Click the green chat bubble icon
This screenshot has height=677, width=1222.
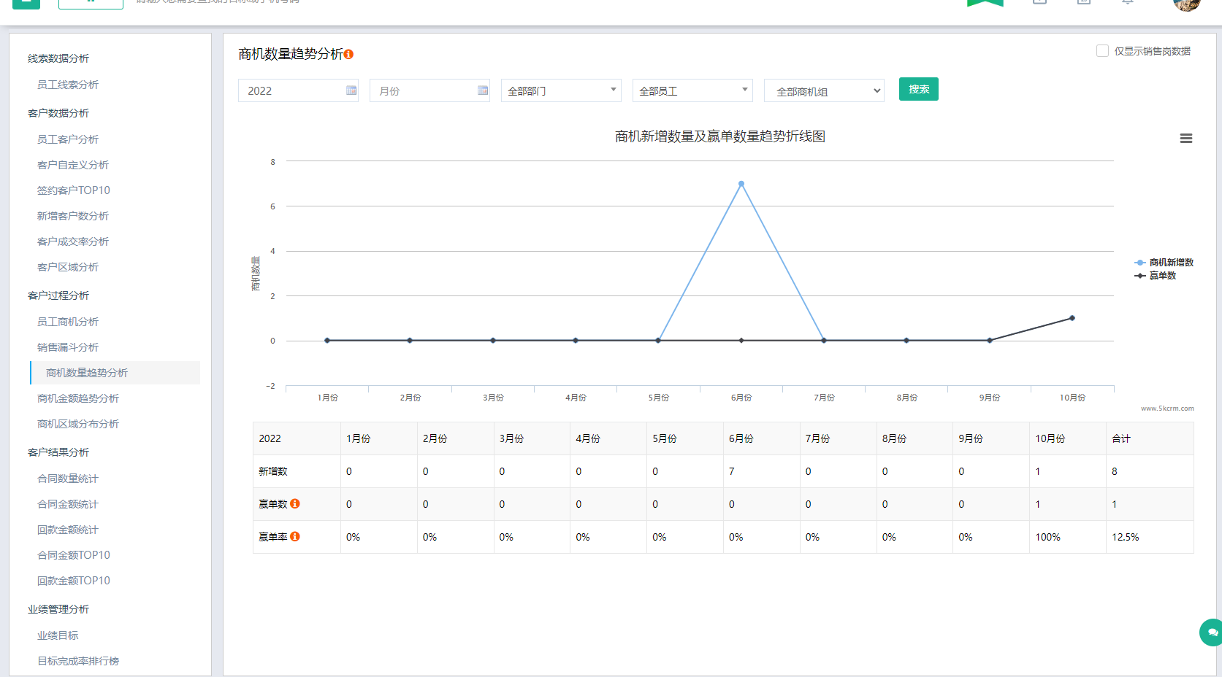tap(1210, 632)
